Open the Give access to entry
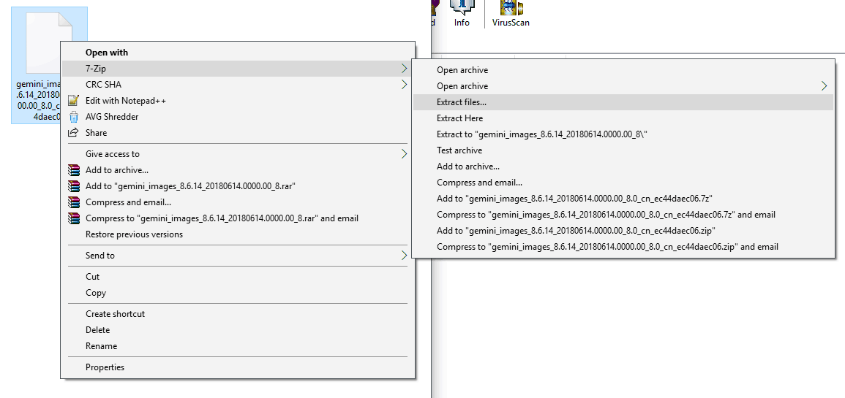Image resolution: width=845 pixels, height=398 pixels. [x=238, y=154]
